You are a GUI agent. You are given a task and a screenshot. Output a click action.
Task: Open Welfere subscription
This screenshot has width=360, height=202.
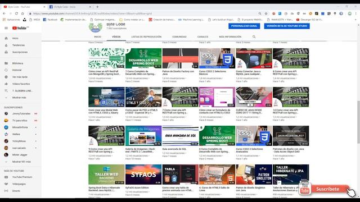point(16,134)
